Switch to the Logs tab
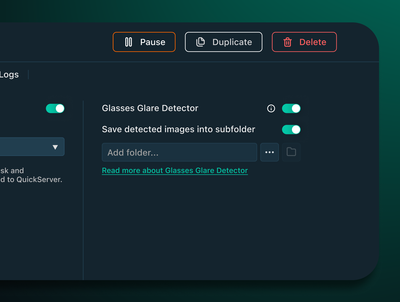The image size is (400, 302). click(9, 75)
